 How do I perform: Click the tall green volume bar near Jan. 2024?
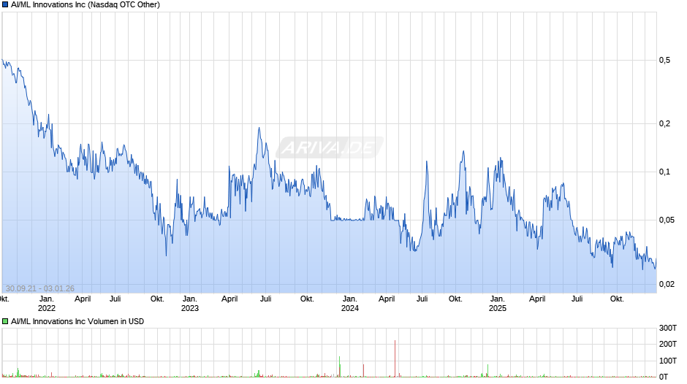[x=340, y=366]
